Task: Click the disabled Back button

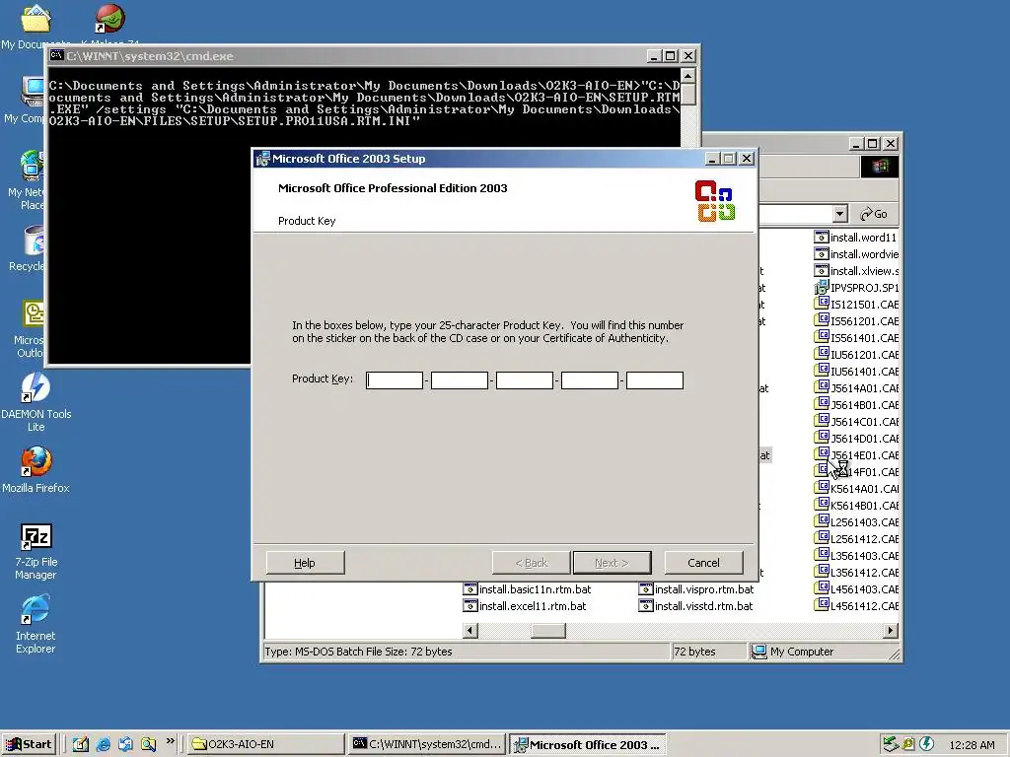Action: click(531, 563)
